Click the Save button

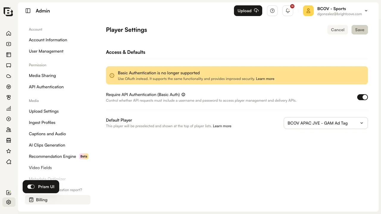[x=360, y=30]
